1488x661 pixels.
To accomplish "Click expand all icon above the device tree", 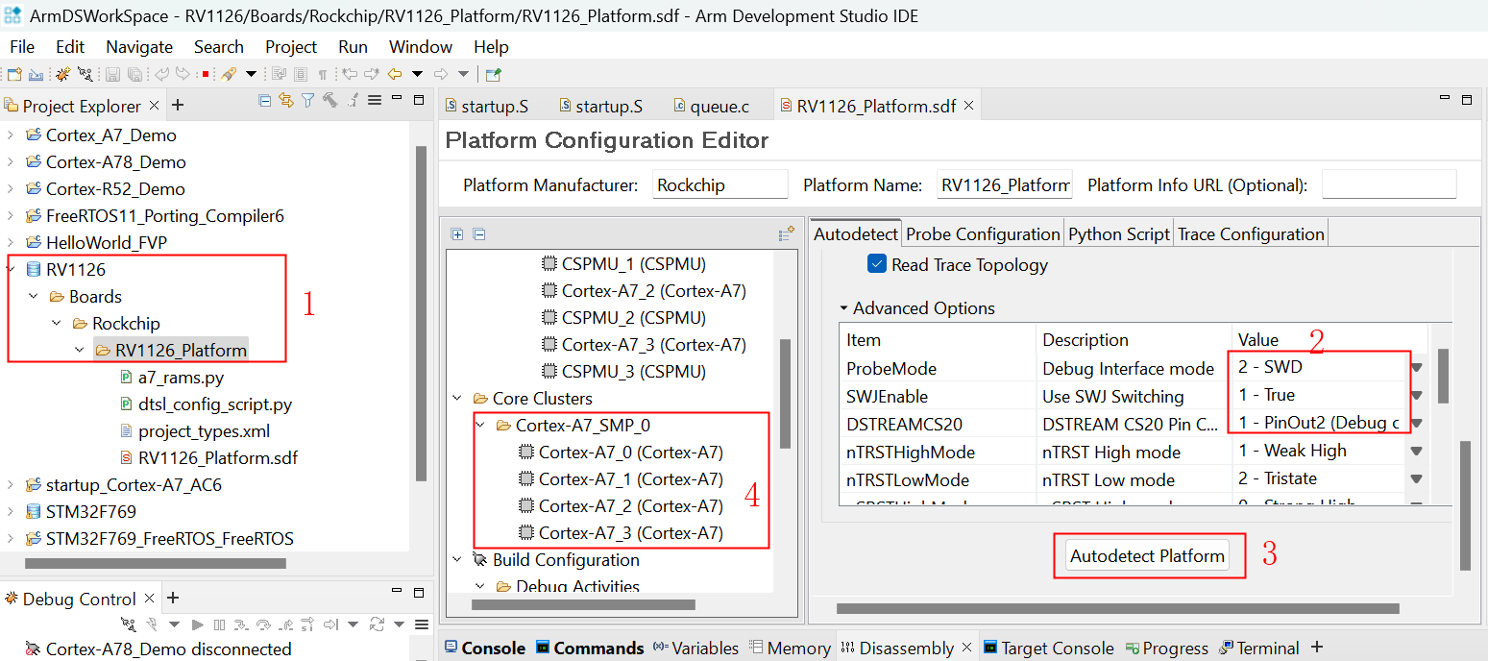I will click(457, 233).
